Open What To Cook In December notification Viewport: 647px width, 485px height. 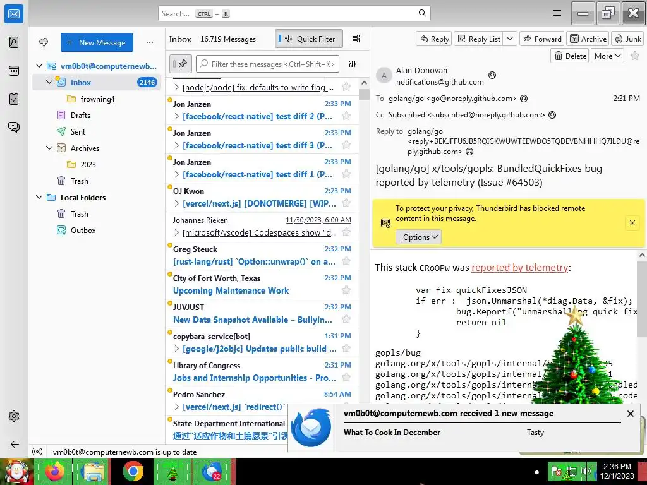tap(392, 433)
